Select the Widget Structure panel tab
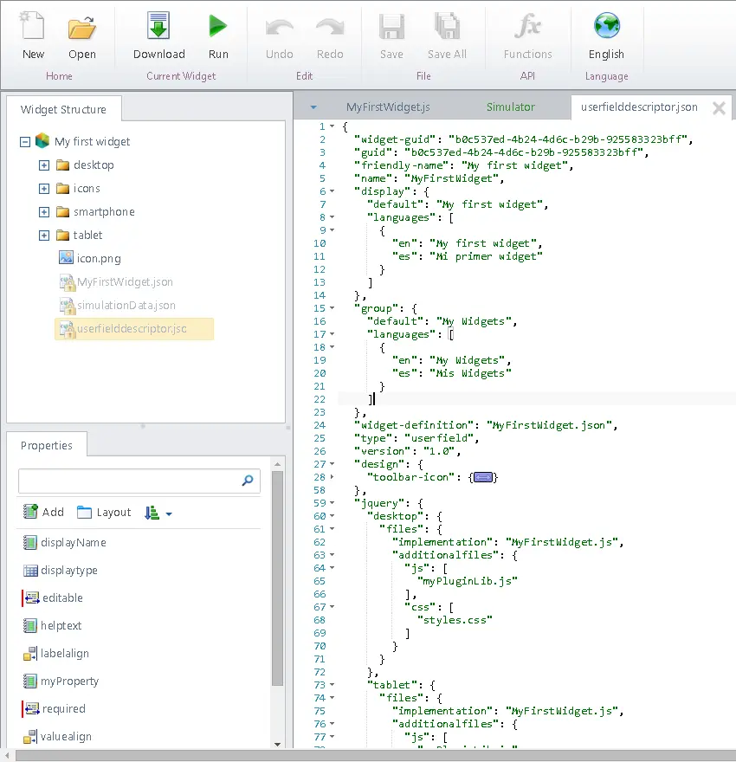The height and width of the screenshot is (762, 736). point(63,109)
